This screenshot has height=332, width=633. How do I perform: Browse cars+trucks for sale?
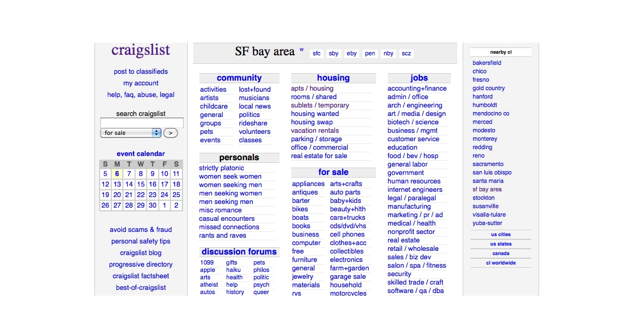348,218
